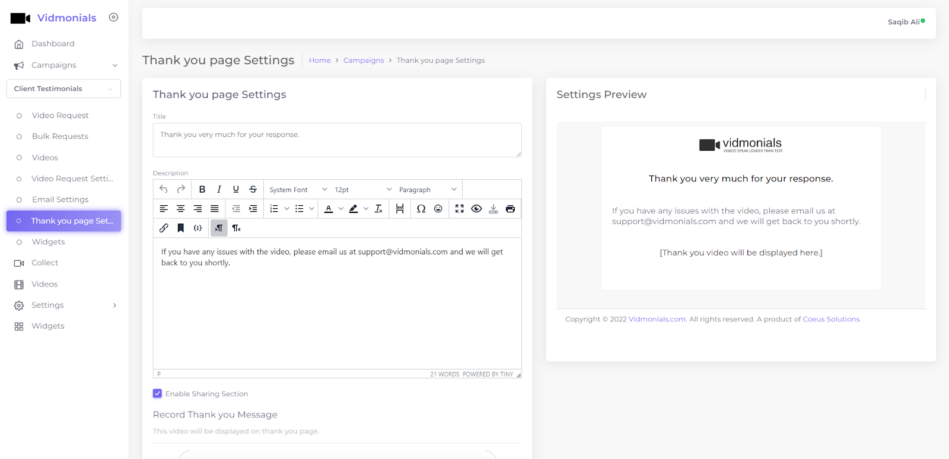Open the 12pt font size dropdown
The height and width of the screenshot is (459, 949).
pyautogui.click(x=363, y=190)
